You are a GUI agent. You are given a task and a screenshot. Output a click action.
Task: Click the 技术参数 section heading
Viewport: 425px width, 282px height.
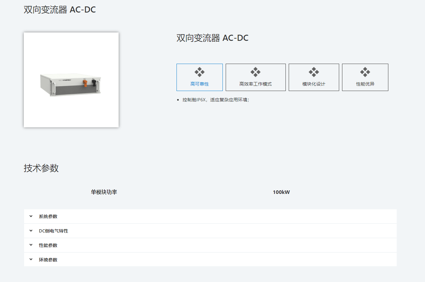(x=41, y=168)
